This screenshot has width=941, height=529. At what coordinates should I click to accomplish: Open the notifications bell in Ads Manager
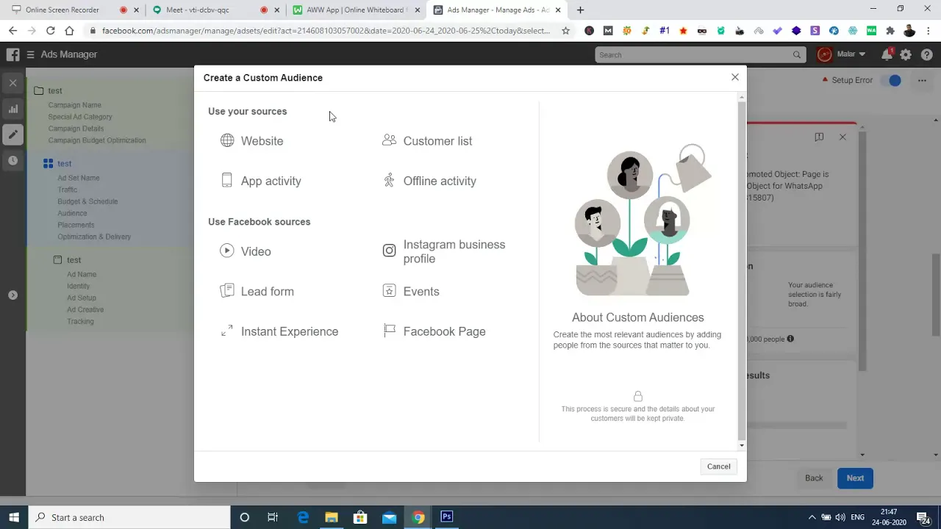tap(887, 54)
